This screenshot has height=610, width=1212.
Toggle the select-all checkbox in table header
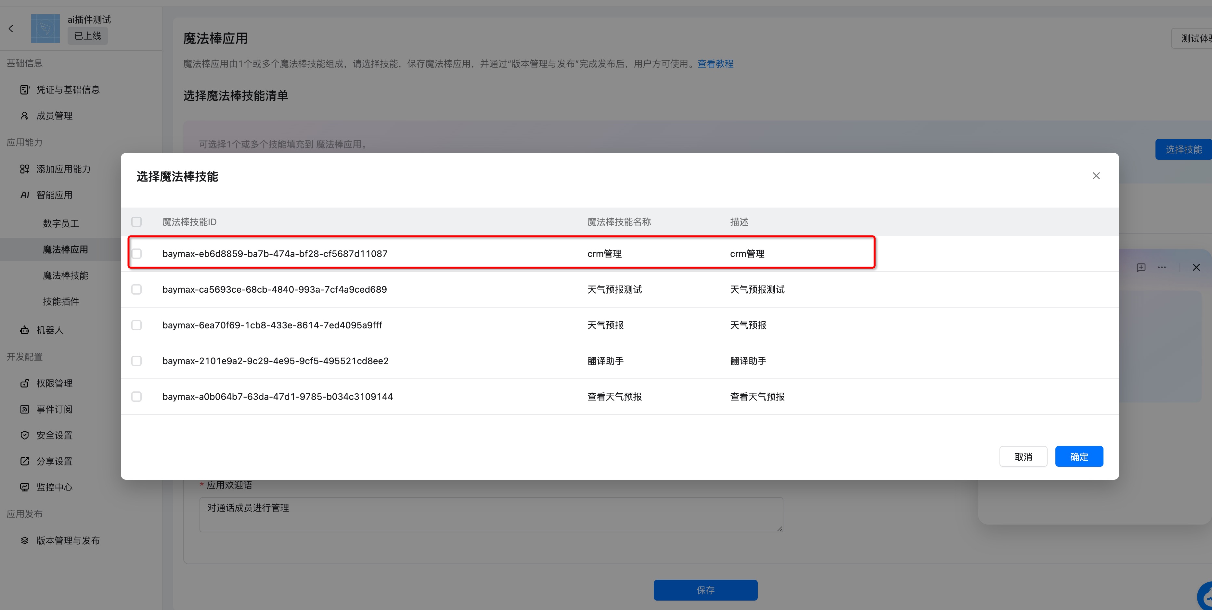coord(136,222)
